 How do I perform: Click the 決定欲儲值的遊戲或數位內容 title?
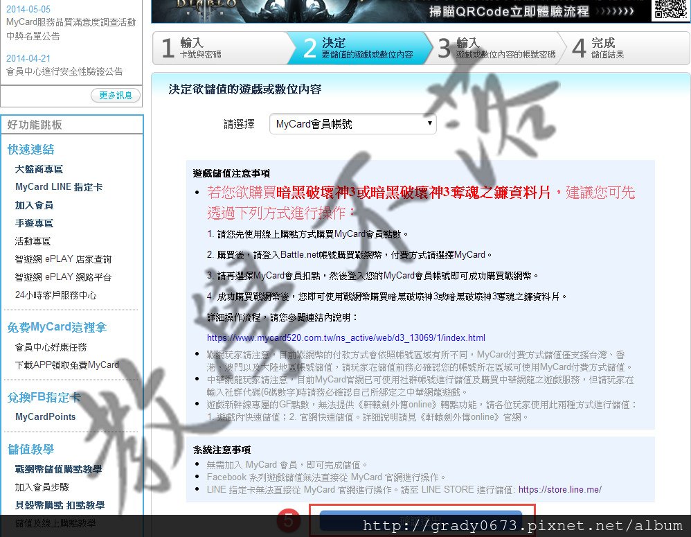(x=245, y=89)
